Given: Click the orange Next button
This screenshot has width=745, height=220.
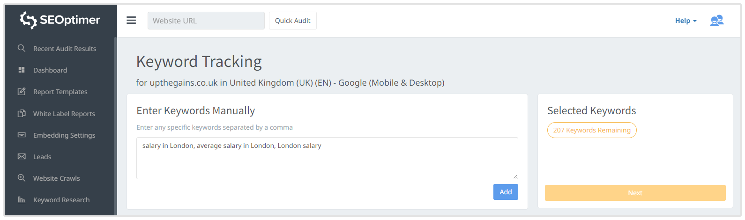Looking at the screenshot, I should (635, 193).
